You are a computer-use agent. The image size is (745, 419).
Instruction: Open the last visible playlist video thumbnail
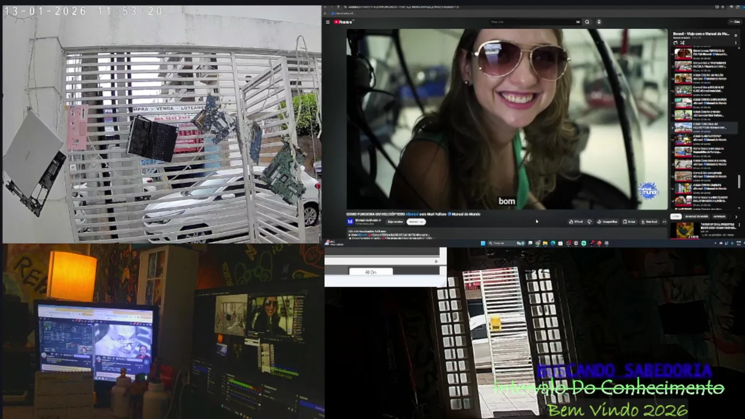coord(683,202)
